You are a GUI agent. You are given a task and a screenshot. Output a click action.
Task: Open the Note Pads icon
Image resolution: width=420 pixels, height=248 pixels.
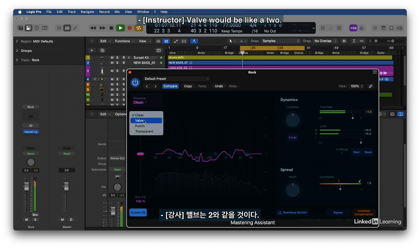(383, 28)
